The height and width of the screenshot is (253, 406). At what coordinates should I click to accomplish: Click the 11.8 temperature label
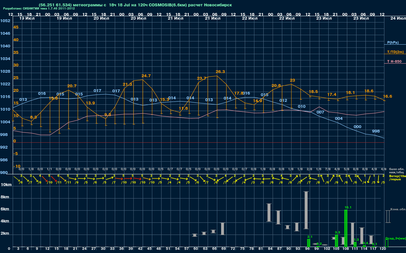(x=183, y=108)
